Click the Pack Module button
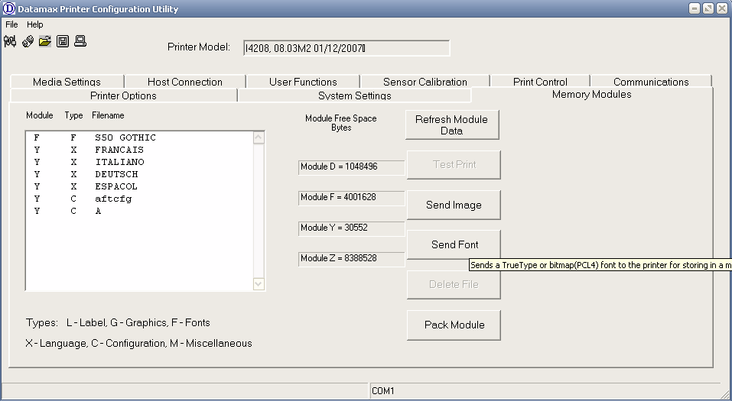The height and width of the screenshot is (401, 732). coord(454,325)
